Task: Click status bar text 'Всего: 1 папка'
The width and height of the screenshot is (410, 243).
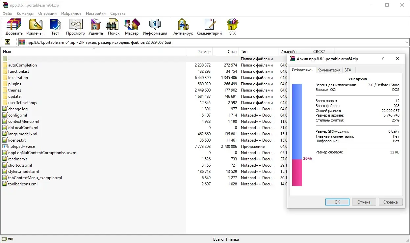Action: point(226,239)
